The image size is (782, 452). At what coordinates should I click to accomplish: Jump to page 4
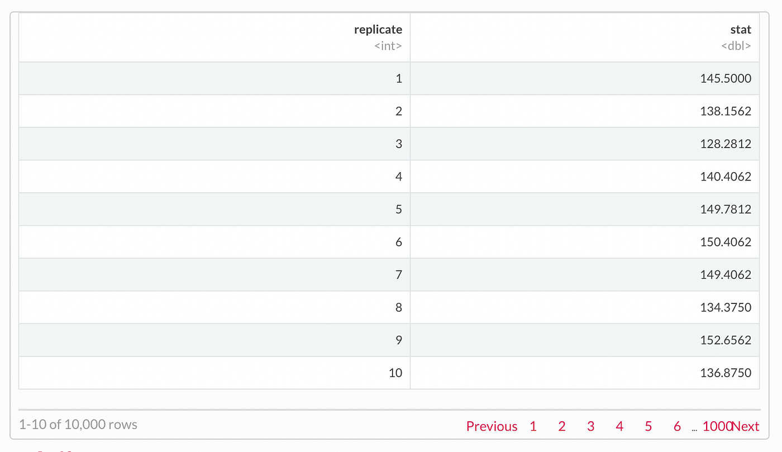[619, 426]
